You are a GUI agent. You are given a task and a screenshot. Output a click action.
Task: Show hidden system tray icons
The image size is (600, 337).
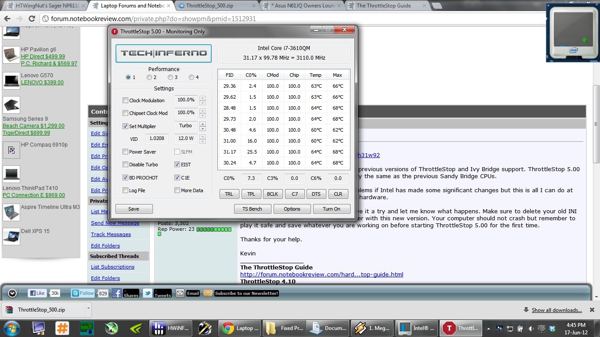[489, 328]
